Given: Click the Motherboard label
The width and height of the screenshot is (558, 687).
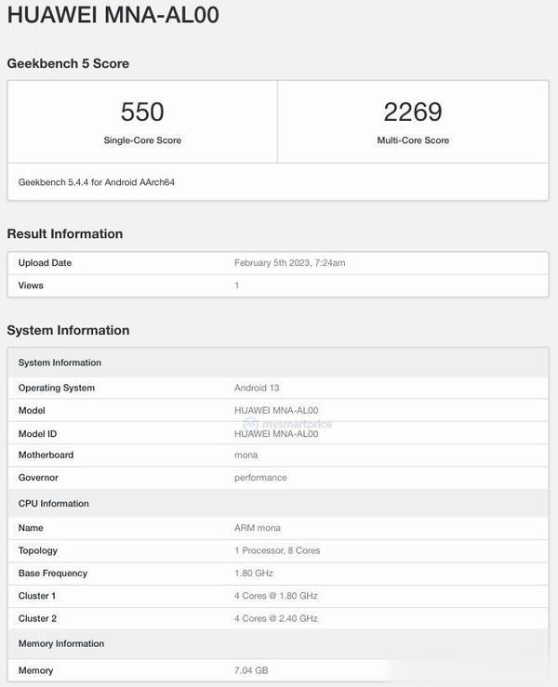Looking at the screenshot, I should 46,456.
